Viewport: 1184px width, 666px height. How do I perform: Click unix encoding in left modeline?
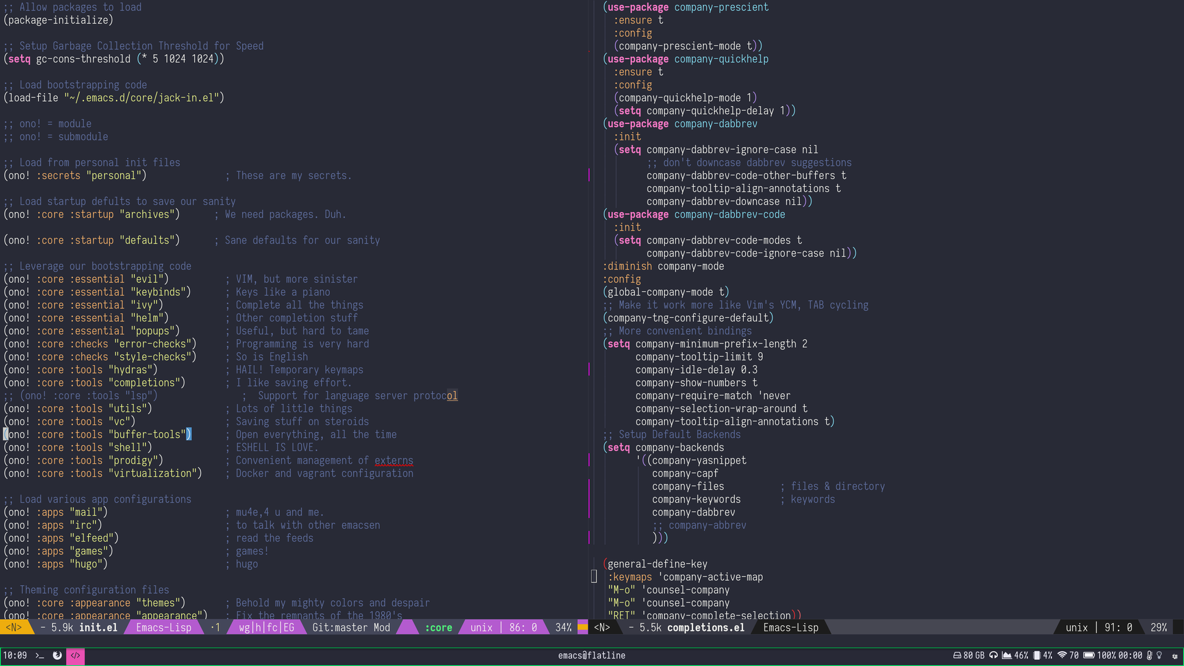coord(481,628)
